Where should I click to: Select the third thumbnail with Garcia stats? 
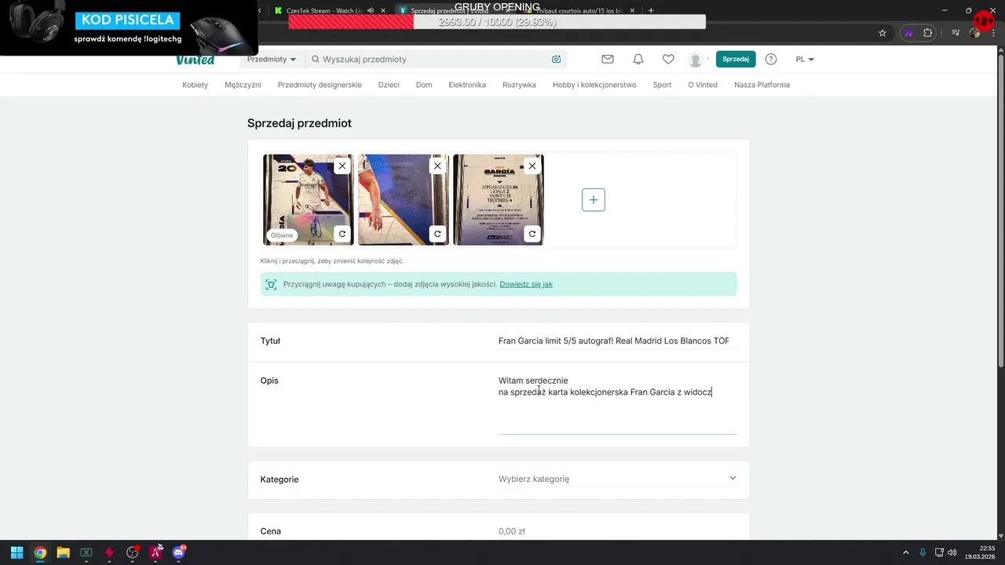[x=499, y=199]
